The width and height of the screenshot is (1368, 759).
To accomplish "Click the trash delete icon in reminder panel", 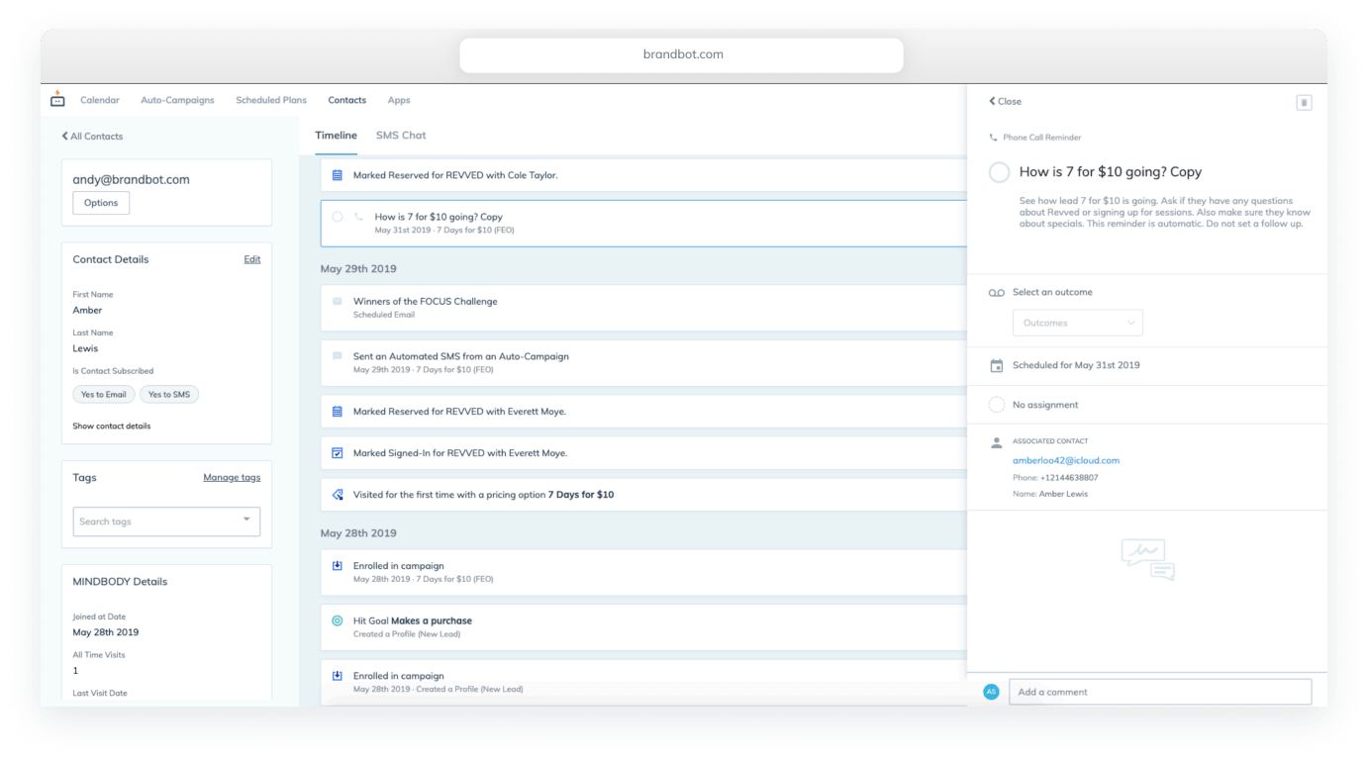I will point(1304,102).
